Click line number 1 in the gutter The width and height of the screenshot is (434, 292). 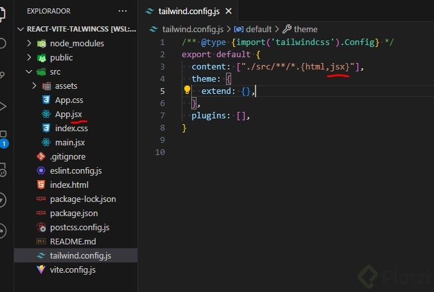point(162,42)
